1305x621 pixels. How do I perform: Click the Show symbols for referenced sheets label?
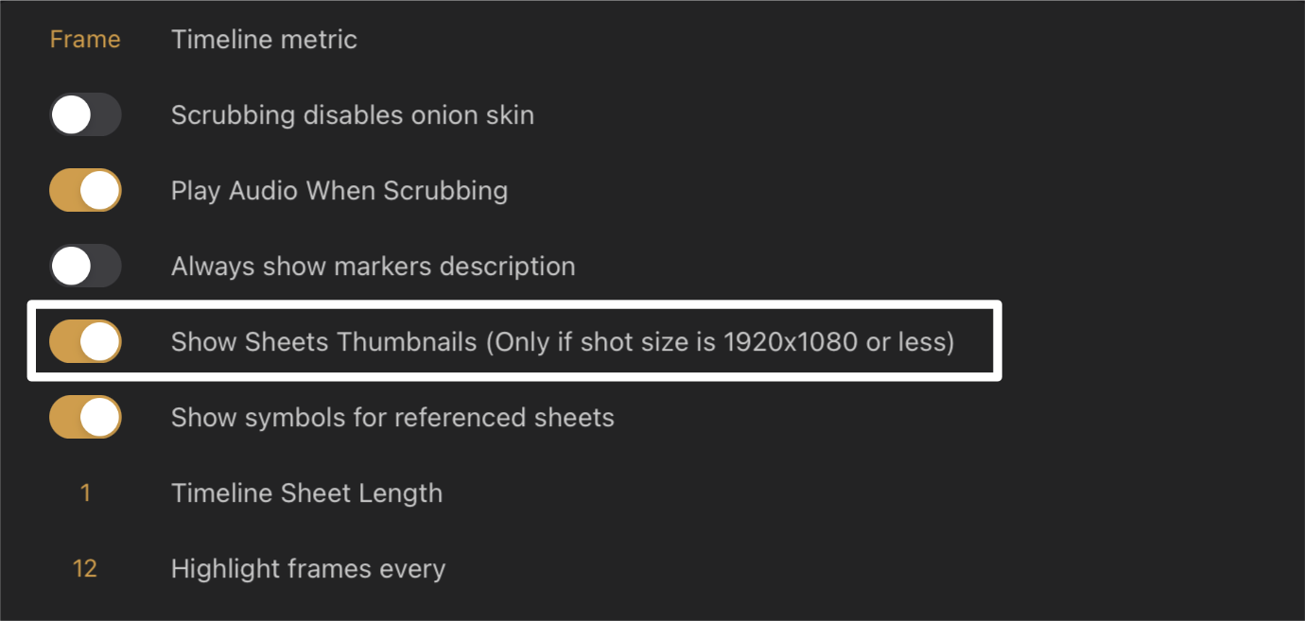(x=392, y=418)
